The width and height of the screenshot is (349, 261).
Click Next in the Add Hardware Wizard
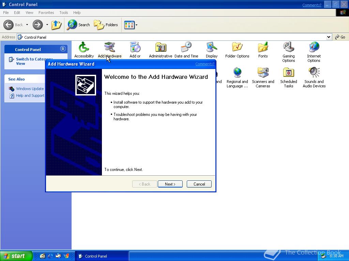point(170,184)
